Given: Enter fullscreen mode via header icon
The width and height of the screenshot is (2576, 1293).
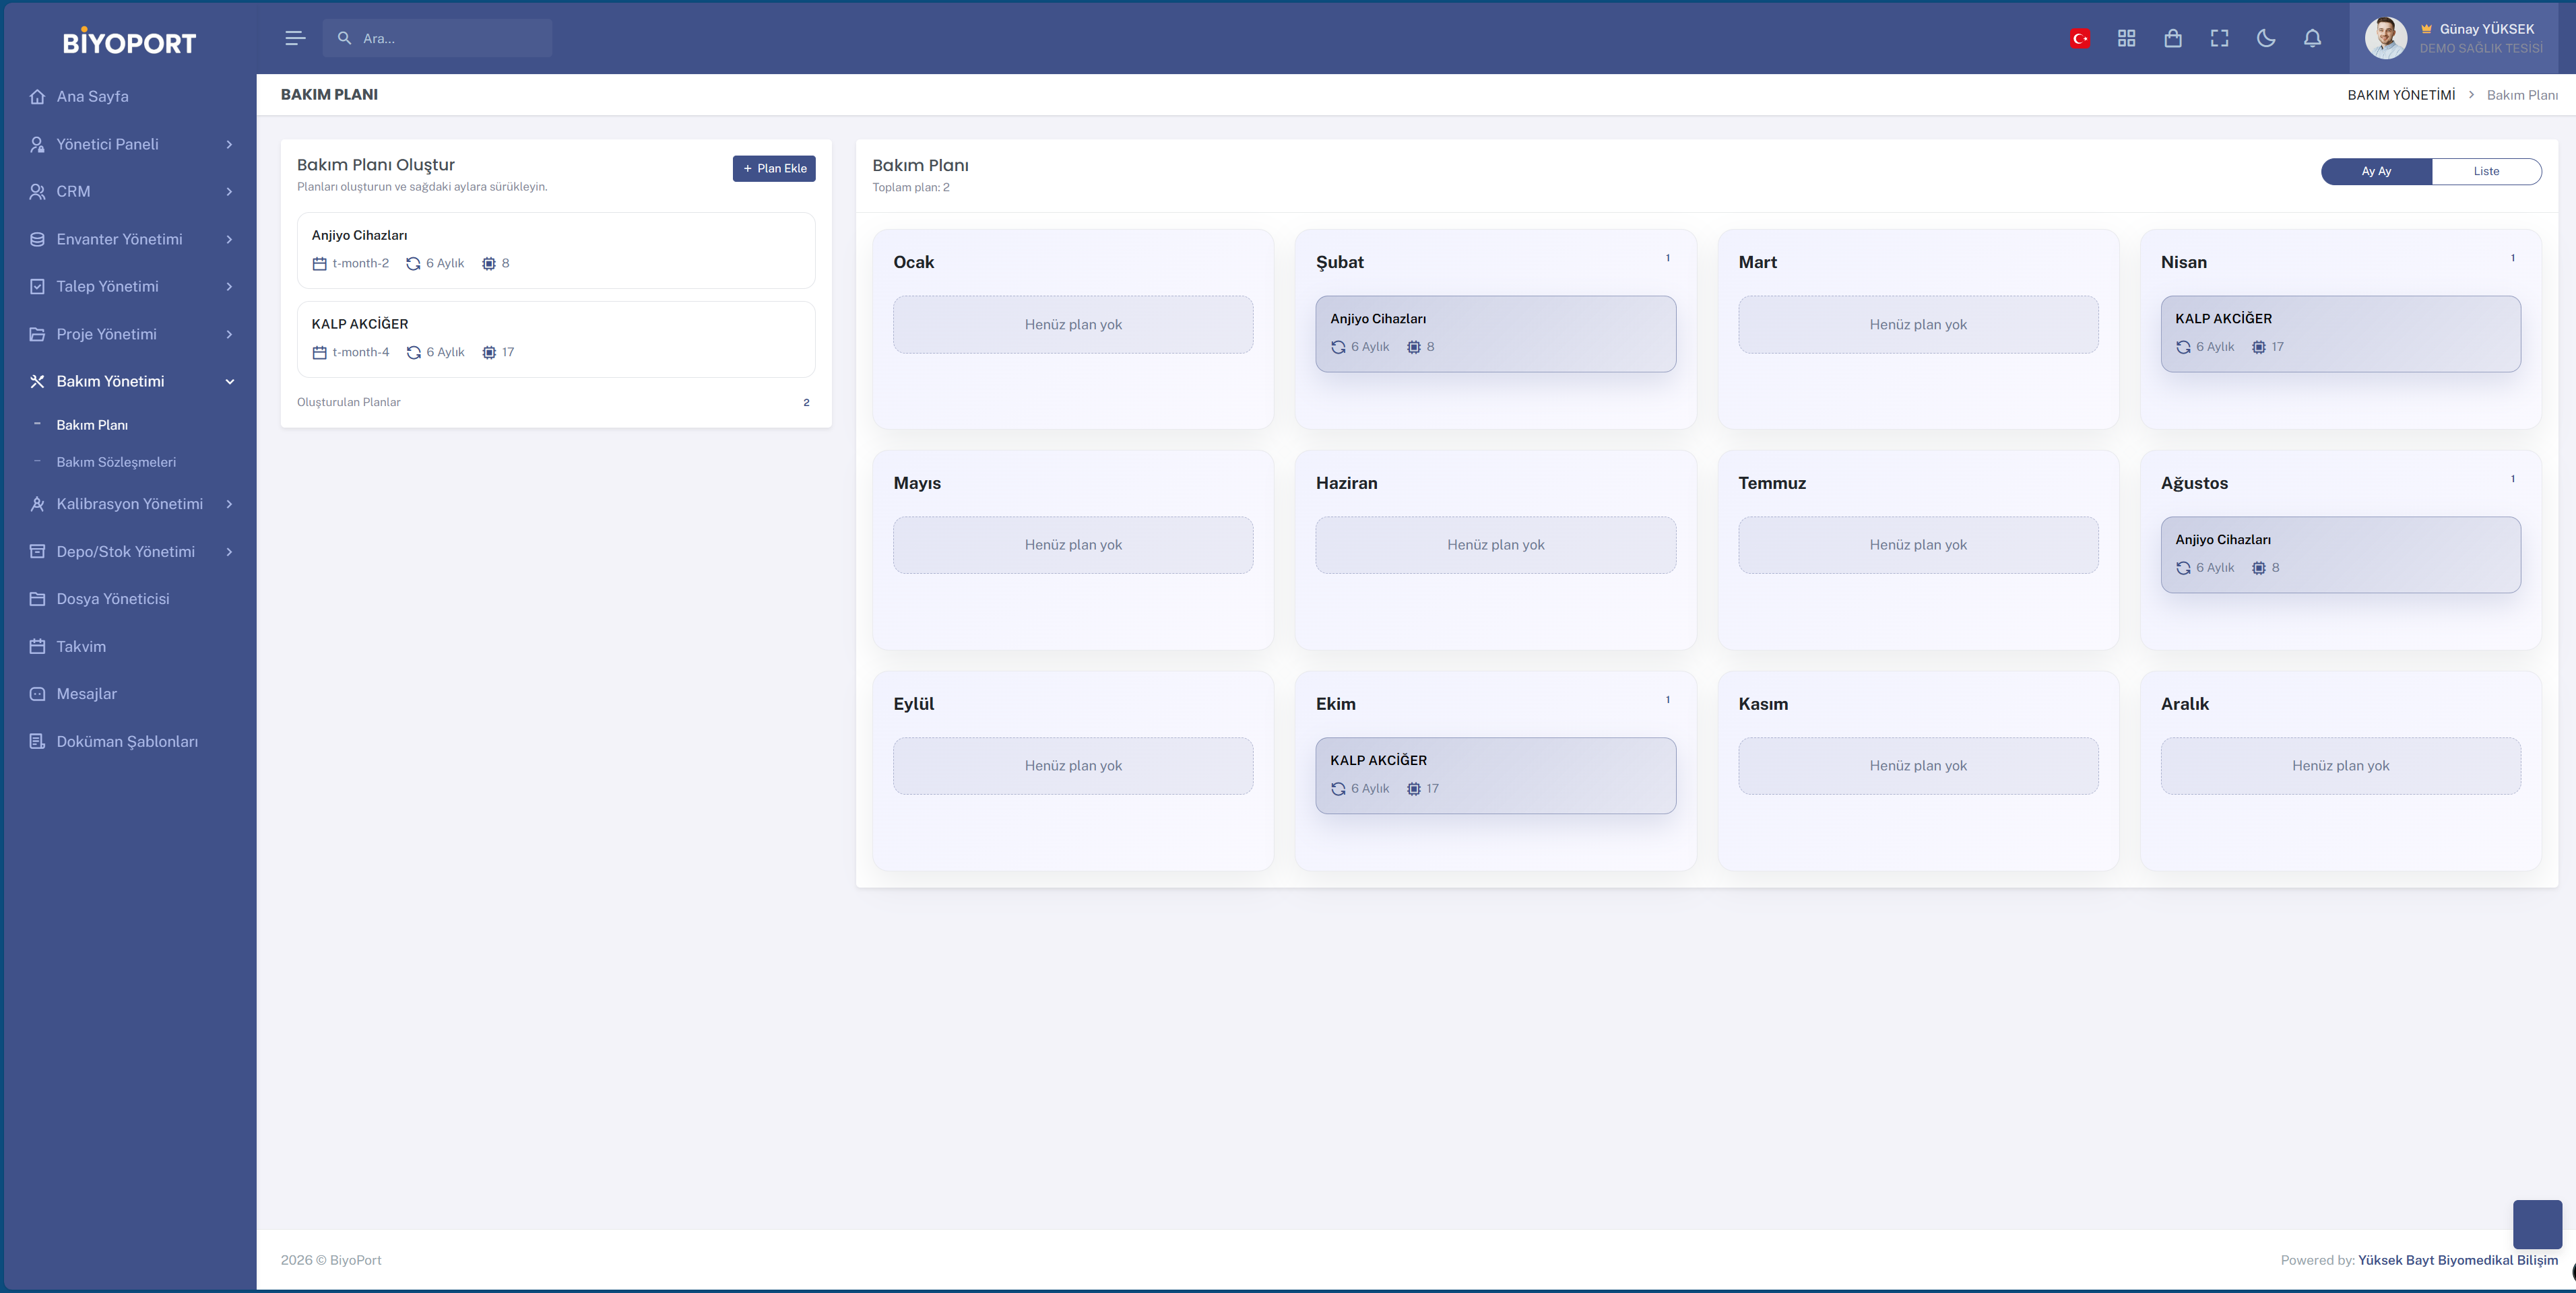Looking at the screenshot, I should 2219,38.
